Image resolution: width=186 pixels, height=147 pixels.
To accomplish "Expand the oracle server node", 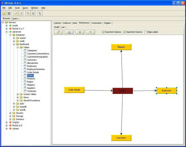I will click(7, 25).
